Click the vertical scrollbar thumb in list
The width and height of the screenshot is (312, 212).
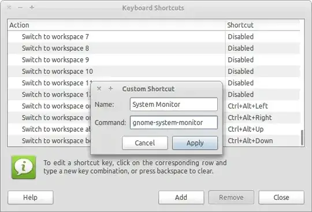click(x=302, y=137)
